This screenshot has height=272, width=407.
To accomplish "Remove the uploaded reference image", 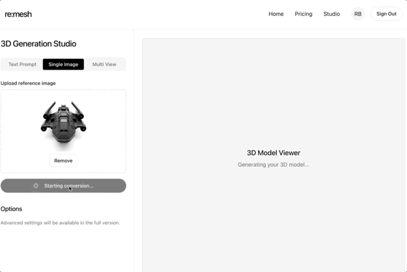I will tap(63, 161).
